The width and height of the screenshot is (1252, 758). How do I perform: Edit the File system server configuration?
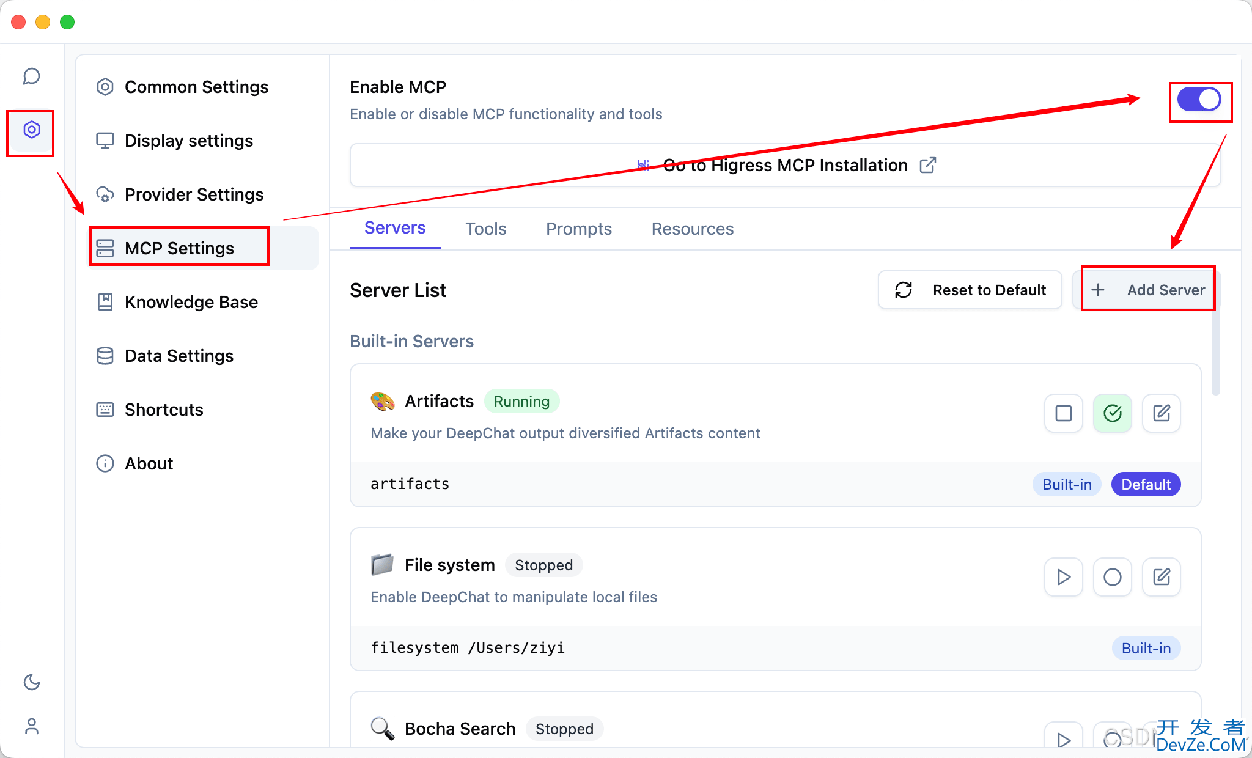(x=1162, y=577)
